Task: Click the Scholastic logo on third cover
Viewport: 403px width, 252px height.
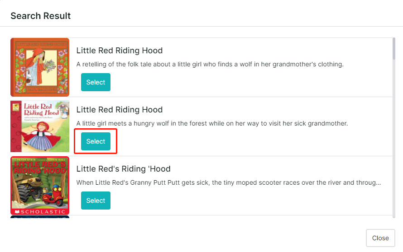Action: (40, 212)
